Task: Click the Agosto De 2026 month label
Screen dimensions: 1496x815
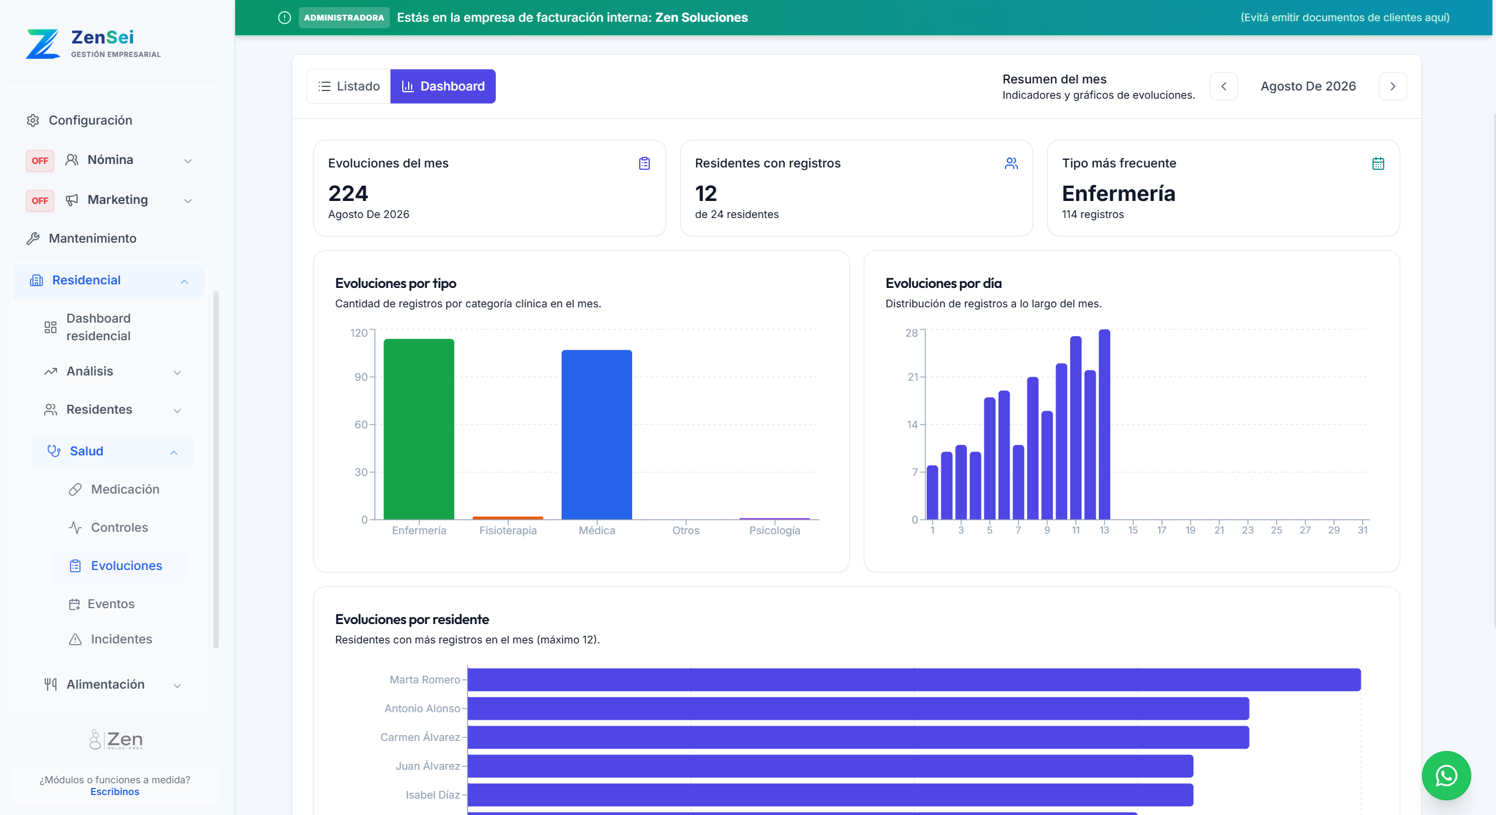Action: point(1308,86)
